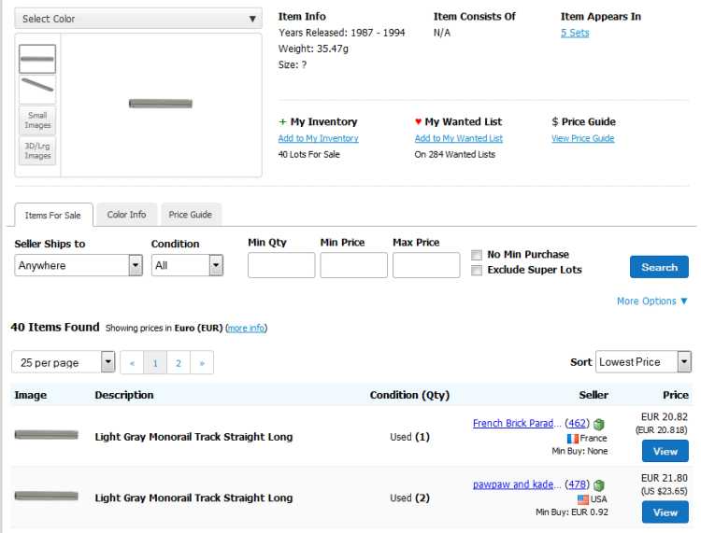The image size is (701, 533).
Task: Open the Select Color dropdown
Action: pos(139,19)
